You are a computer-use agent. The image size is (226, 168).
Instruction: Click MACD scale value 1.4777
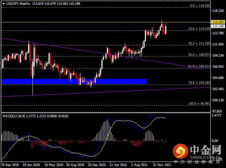216,115
